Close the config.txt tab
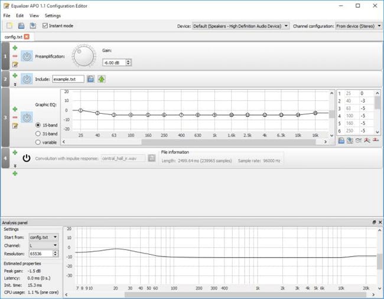The image size is (384, 299). pos(27,37)
